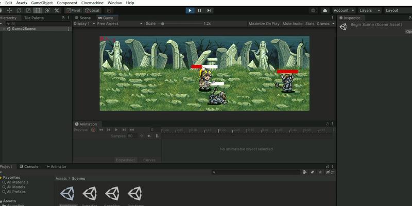Go to last animation keyframe
Screen dimensions: 412x206
(x=132, y=130)
